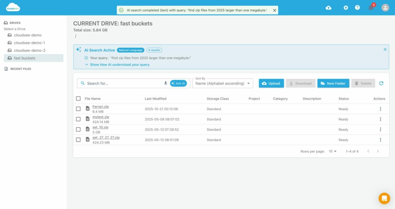The height and width of the screenshot is (209, 395).
Task: Click the 1–4 of 4 pagination text
Action: tap(352, 151)
